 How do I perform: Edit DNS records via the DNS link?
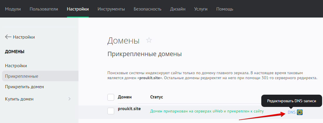click(x=292, y=112)
